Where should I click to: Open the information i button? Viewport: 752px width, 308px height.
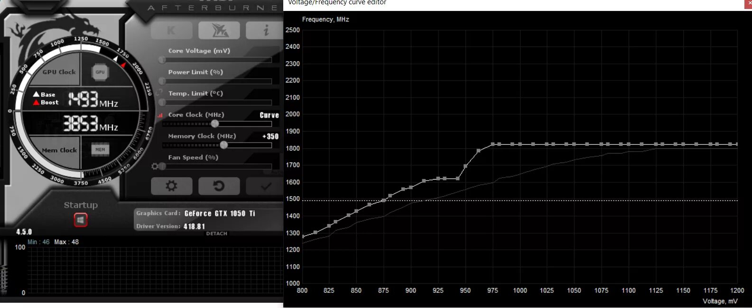(265, 31)
